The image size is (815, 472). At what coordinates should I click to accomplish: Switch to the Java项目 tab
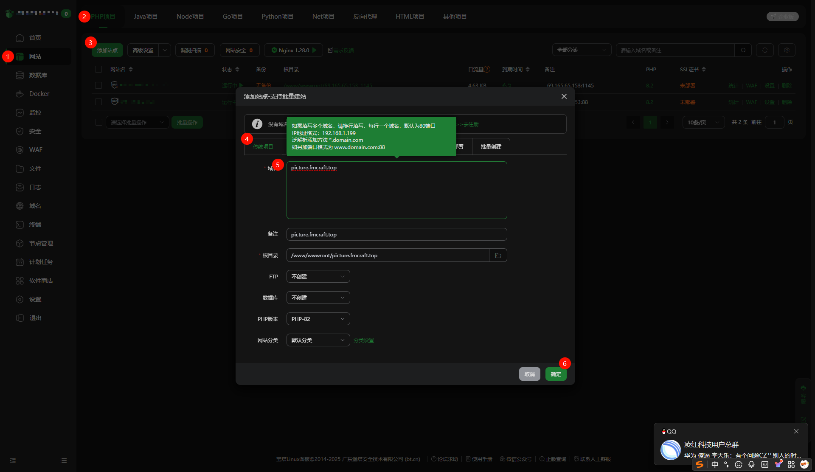pyautogui.click(x=146, y=17)
